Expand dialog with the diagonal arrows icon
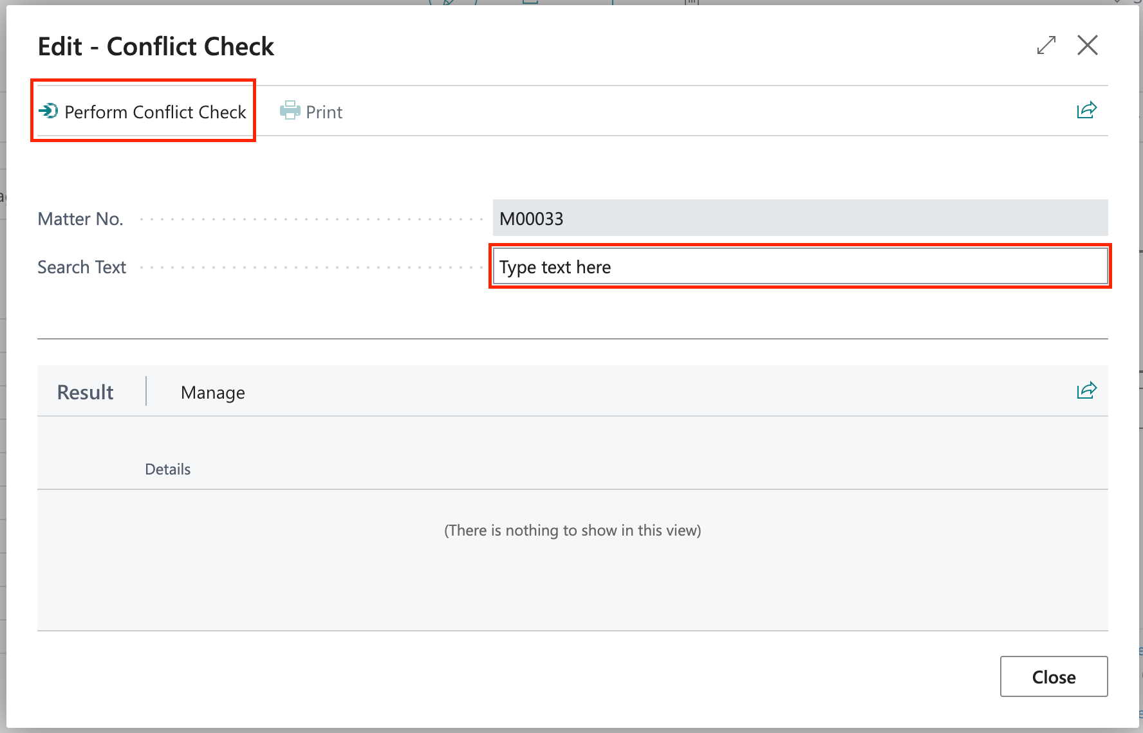This screenshot has height=733, width=1143. 1046,45
